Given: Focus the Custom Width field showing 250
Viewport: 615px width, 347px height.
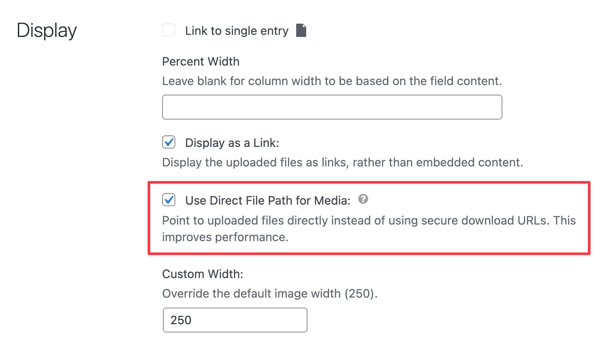Looking at the screenshot, I should coord(235,320).
